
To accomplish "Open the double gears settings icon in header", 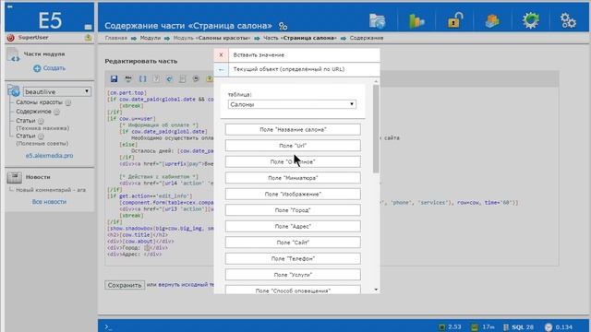I will (x=568, y=20).
